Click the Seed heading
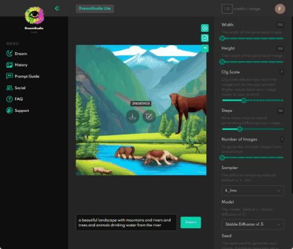The height and width of the screenshot is (249, 293). click(x=227, y=236)
